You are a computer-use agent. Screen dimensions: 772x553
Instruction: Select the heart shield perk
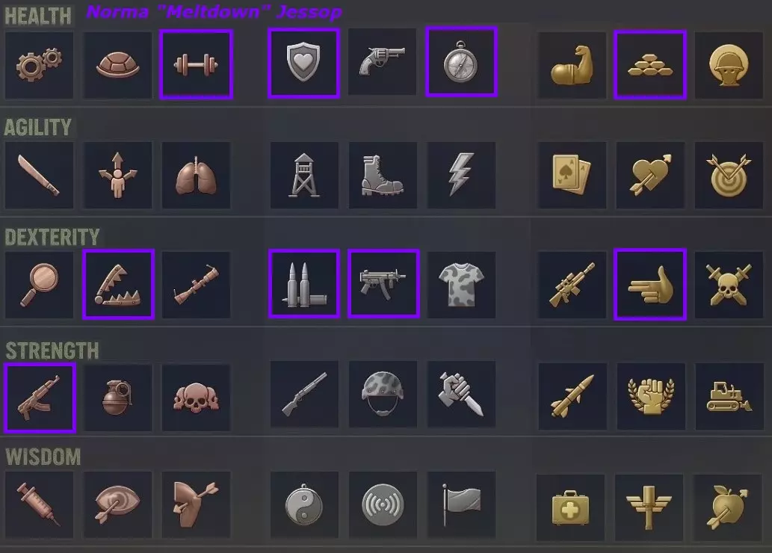(x=303, y=63)
